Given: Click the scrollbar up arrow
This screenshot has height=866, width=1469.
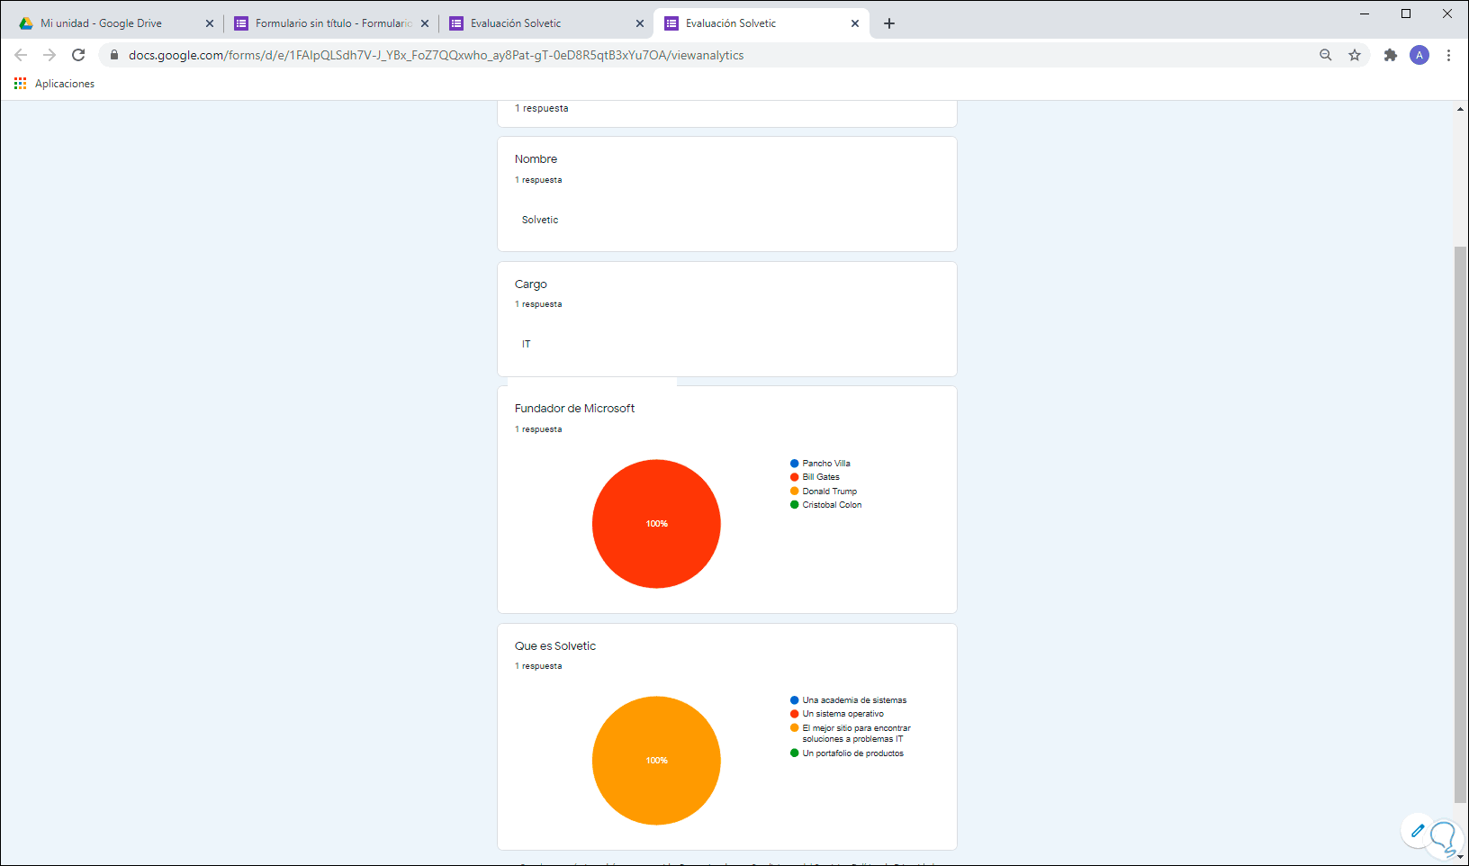Looking at the screenshot, I should coord(1460,109).
